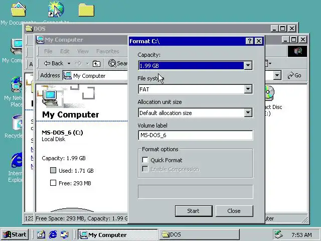Close the Format C:\ dialog with X
This screenshot has height=241, width=321.
click(259, 41)
